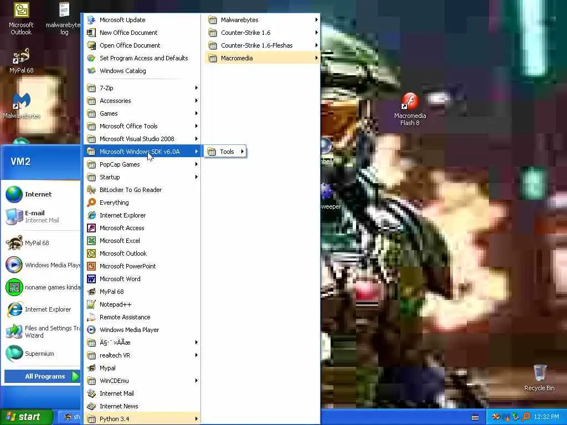Launch Microsoft Outlook from programs list

tap(142, 253)
